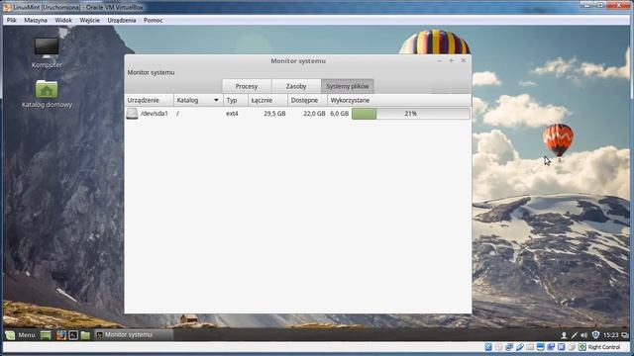634x356 pixels.
Task: Click the ext4 type cell
Action: 232,114
